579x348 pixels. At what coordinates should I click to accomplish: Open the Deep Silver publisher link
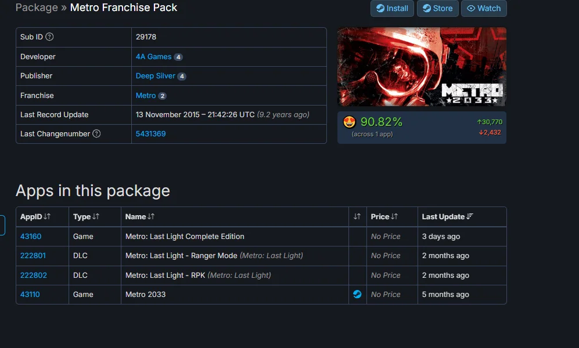click(156, 76)
